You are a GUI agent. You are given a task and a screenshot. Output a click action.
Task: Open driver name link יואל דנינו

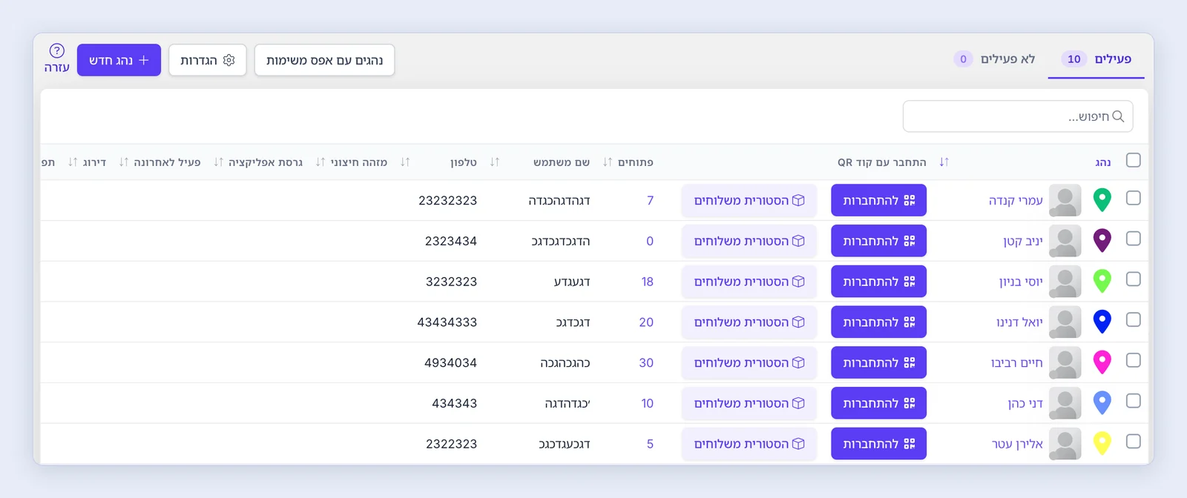pyautogui.click(x=1019, y=322)
